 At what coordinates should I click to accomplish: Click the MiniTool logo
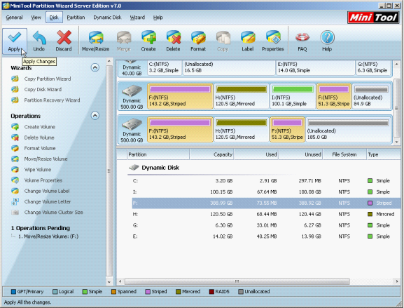tap(373, 18)
